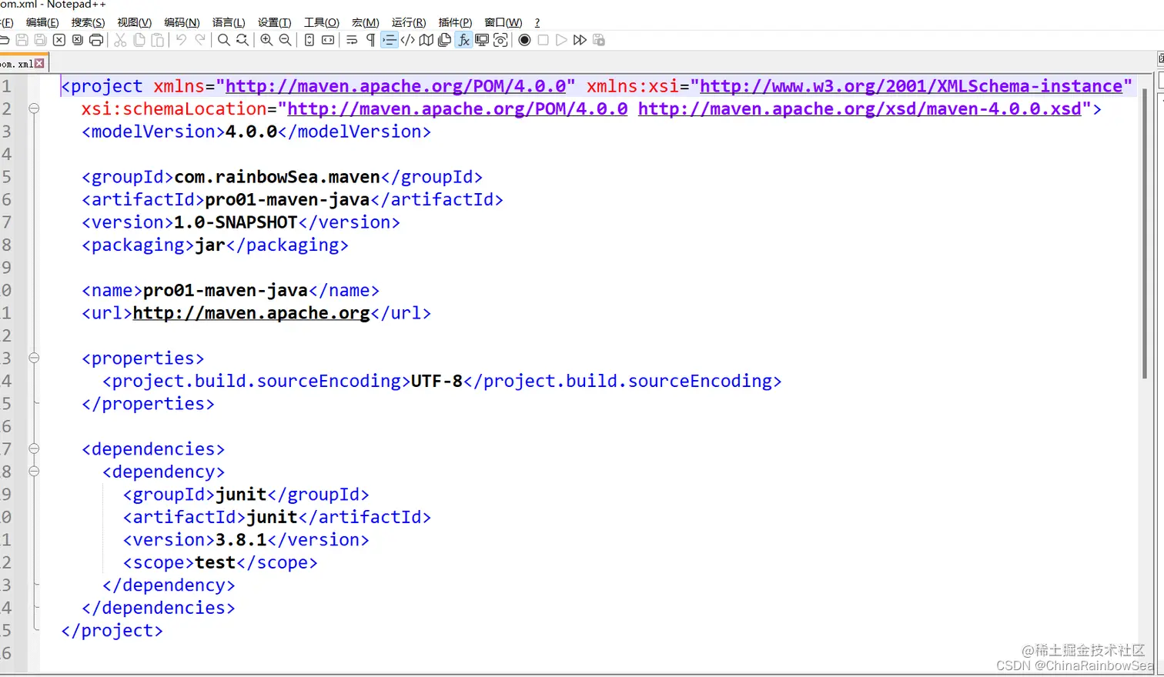The image size is (1164, 677).
Task: Click the Close All documents icon
Action: pos(78,40)
